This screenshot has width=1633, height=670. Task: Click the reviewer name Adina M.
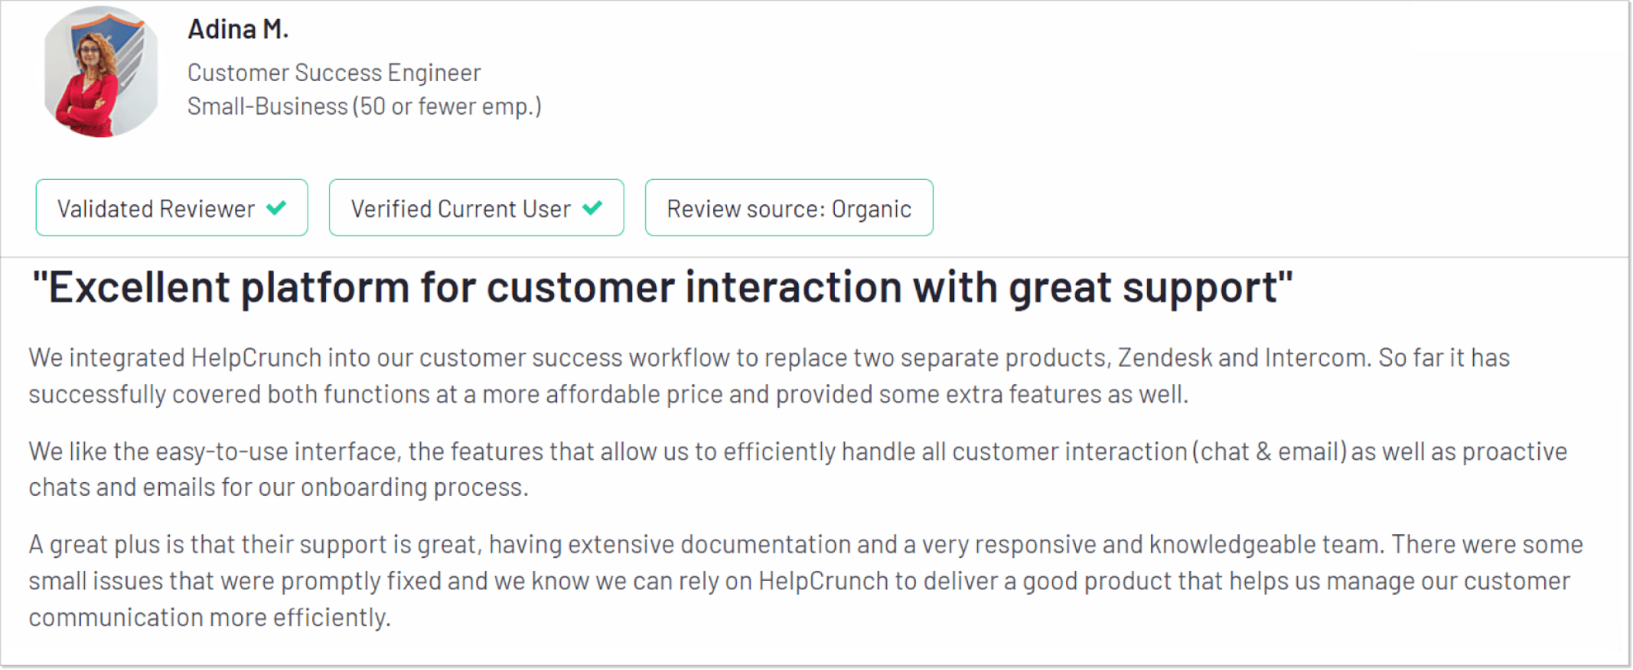[238, 29]
